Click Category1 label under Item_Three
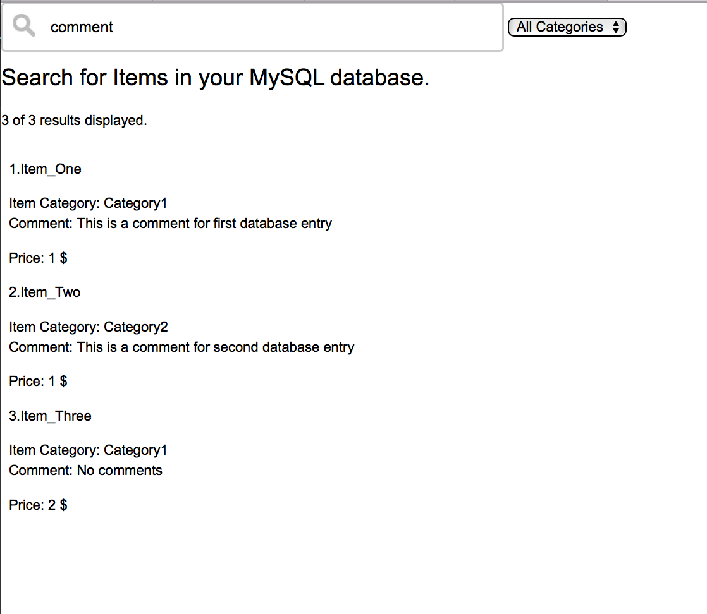The image size is (707, 614). pos(135,450)
